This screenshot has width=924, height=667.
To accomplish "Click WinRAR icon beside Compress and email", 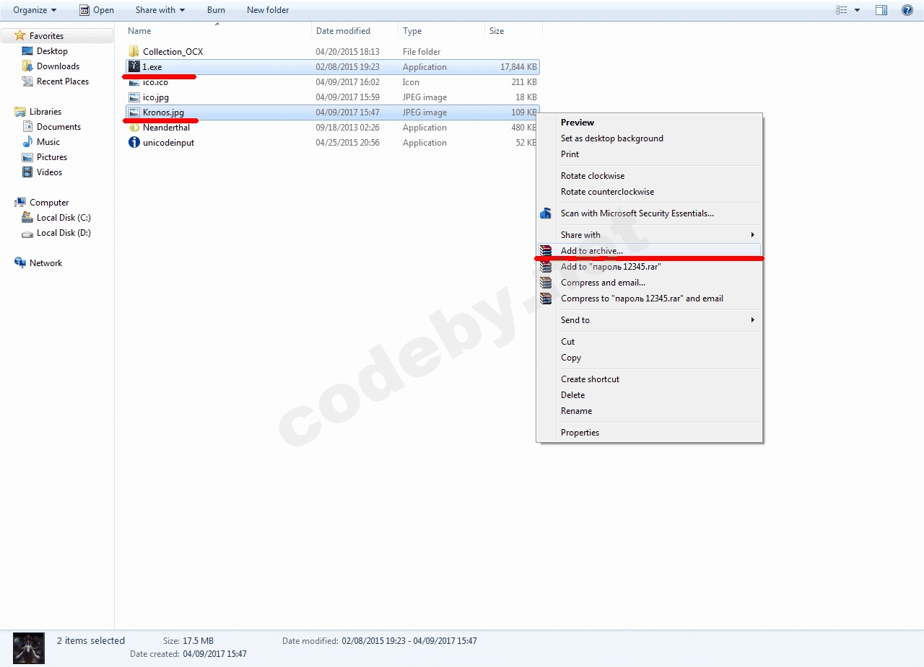I will [546, 283].
